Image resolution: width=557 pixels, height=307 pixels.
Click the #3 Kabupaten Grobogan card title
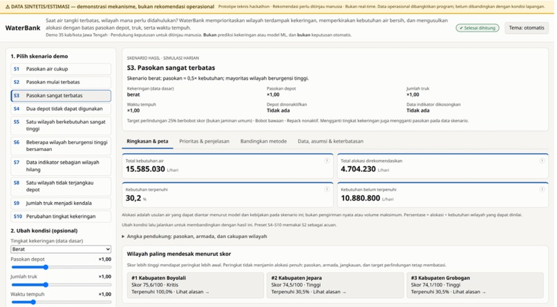pyautogui.click(x=440, y=278)
